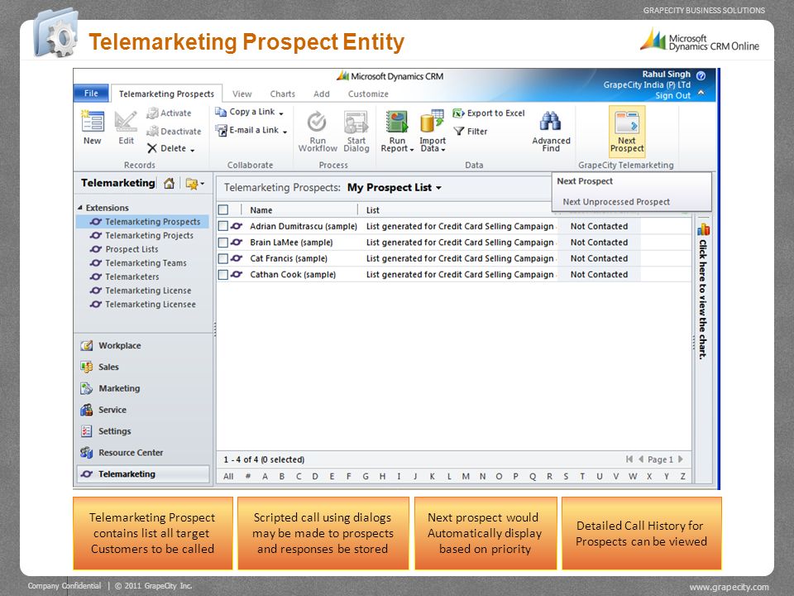This screenshot has width=794, height=596.
Task: Click 'Click here to view the chart'
Action: 703,299
